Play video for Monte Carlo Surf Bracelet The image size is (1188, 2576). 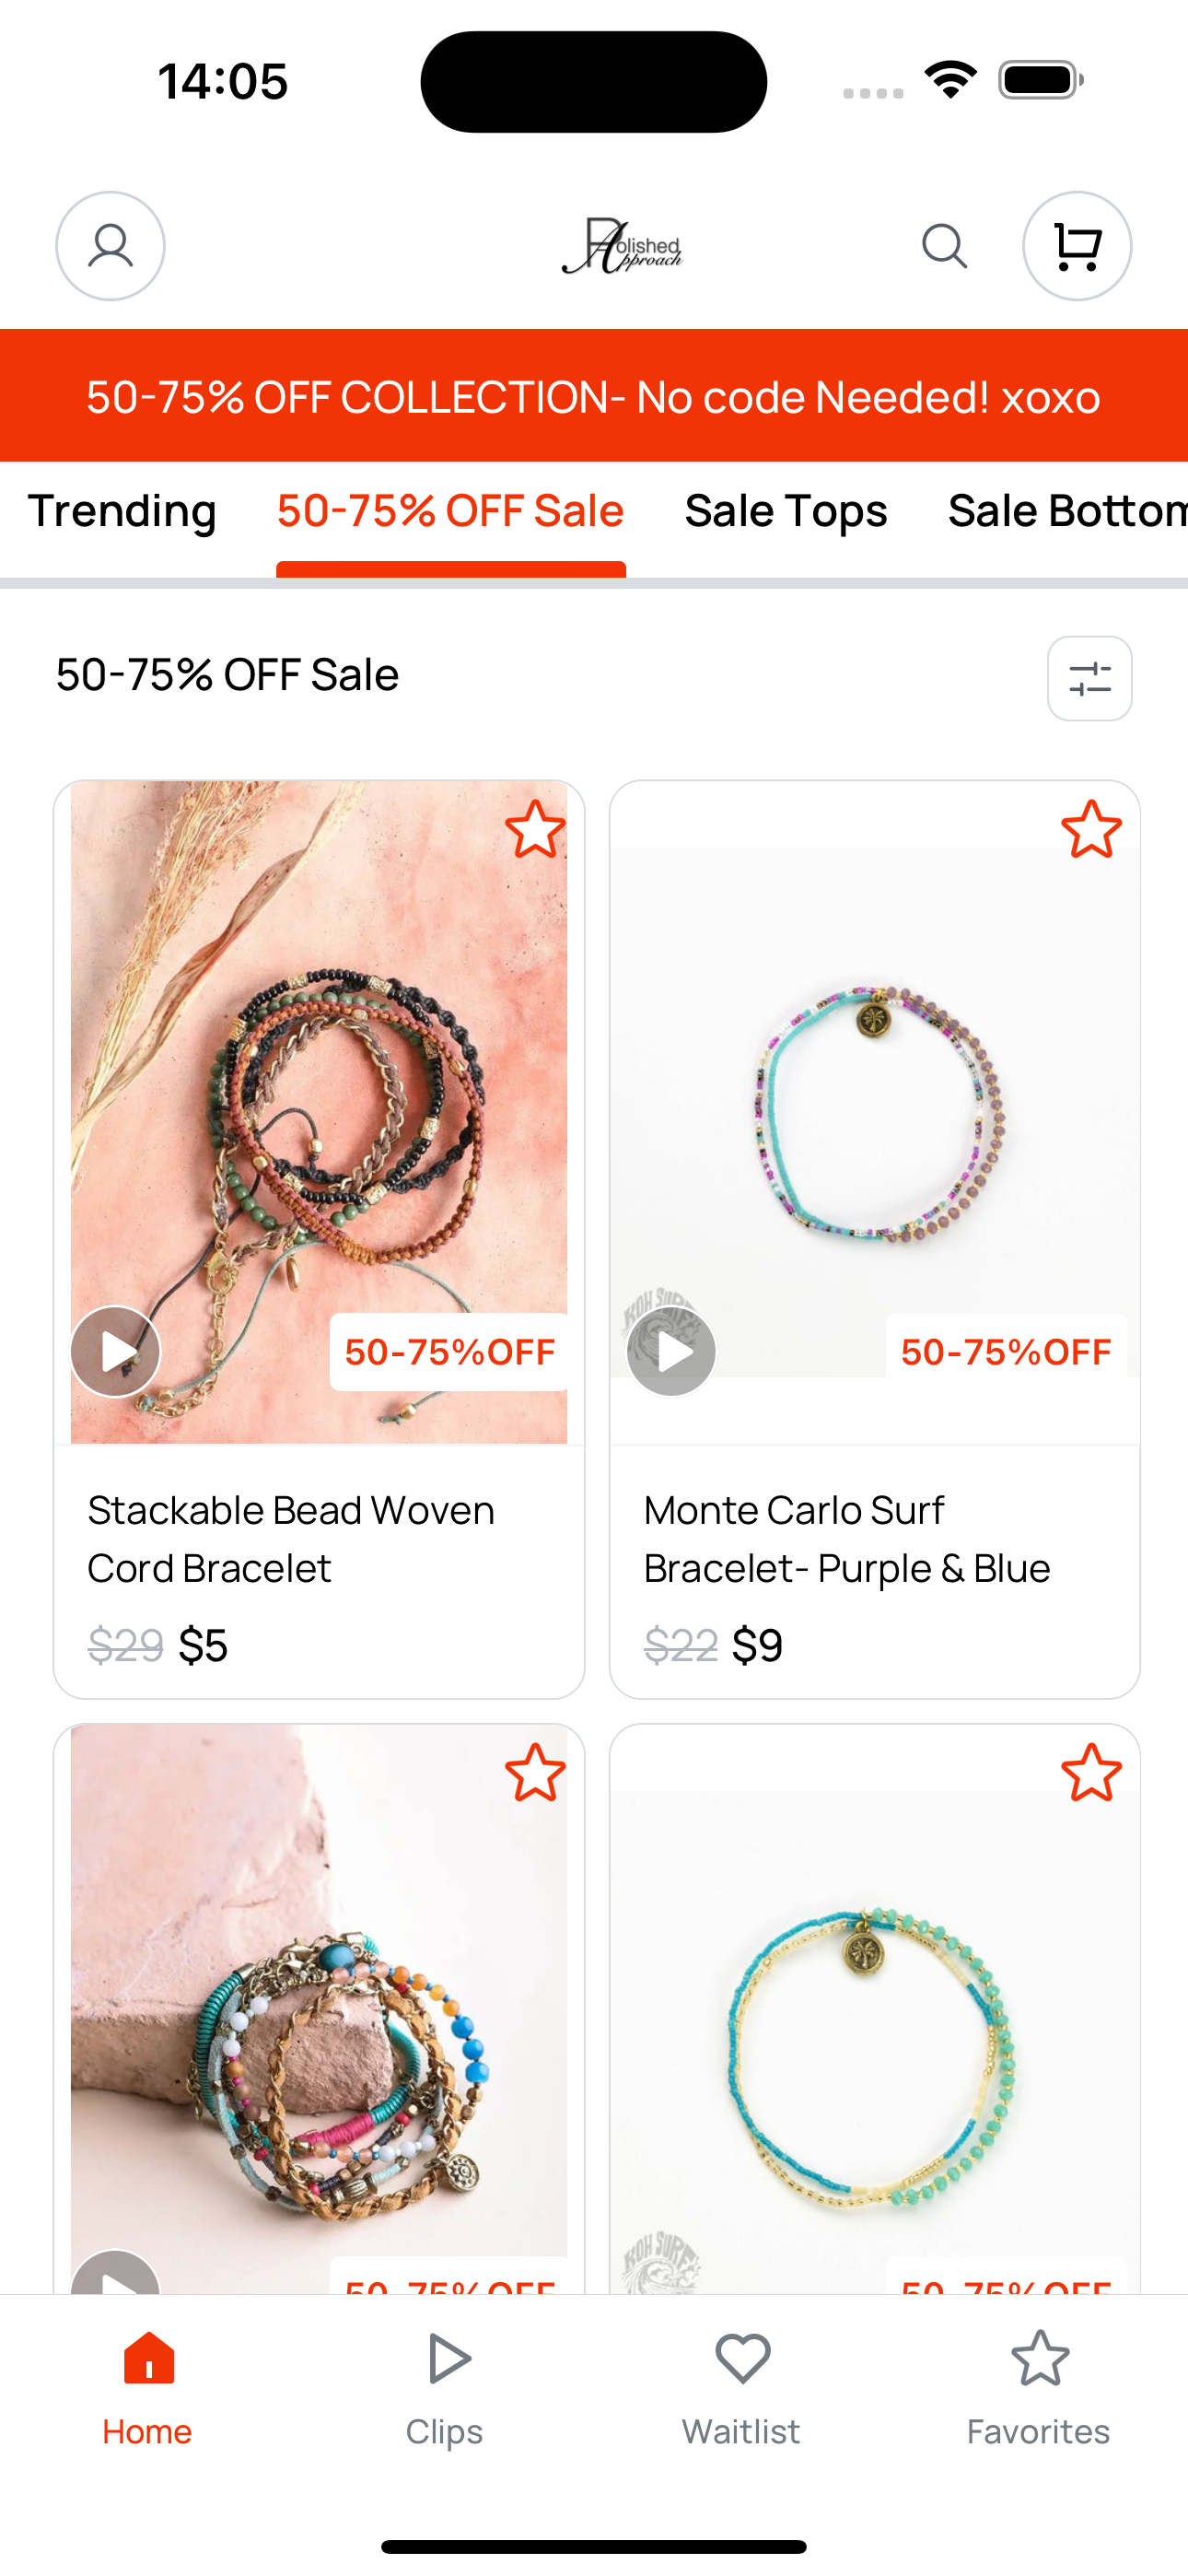tap(672, 1352)
